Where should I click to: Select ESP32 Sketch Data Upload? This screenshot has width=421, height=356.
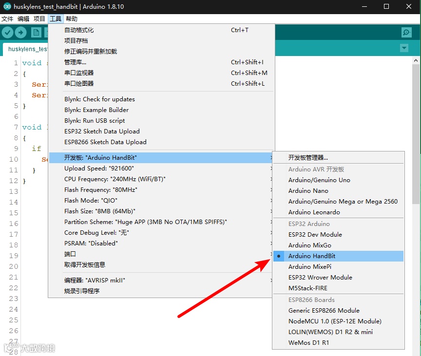point(161,131)
